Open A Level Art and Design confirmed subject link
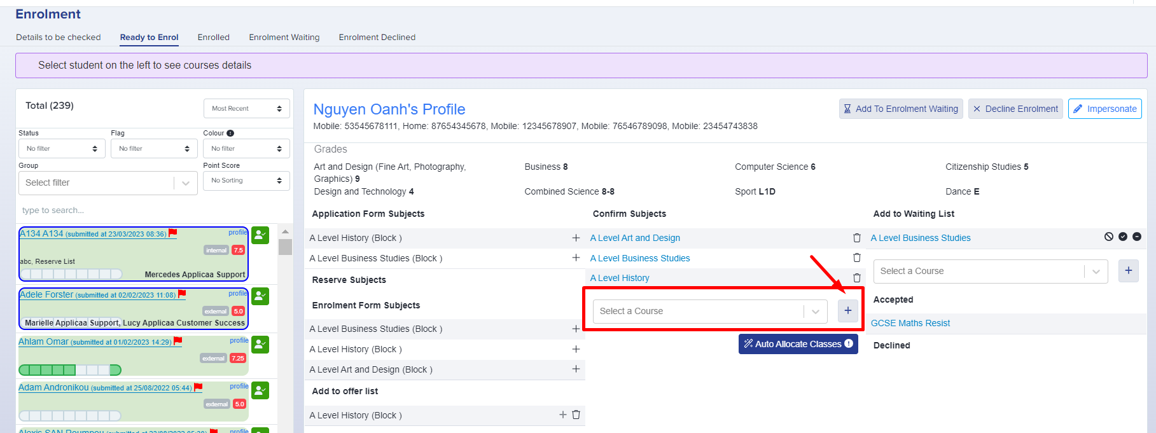 coord(635,238)
